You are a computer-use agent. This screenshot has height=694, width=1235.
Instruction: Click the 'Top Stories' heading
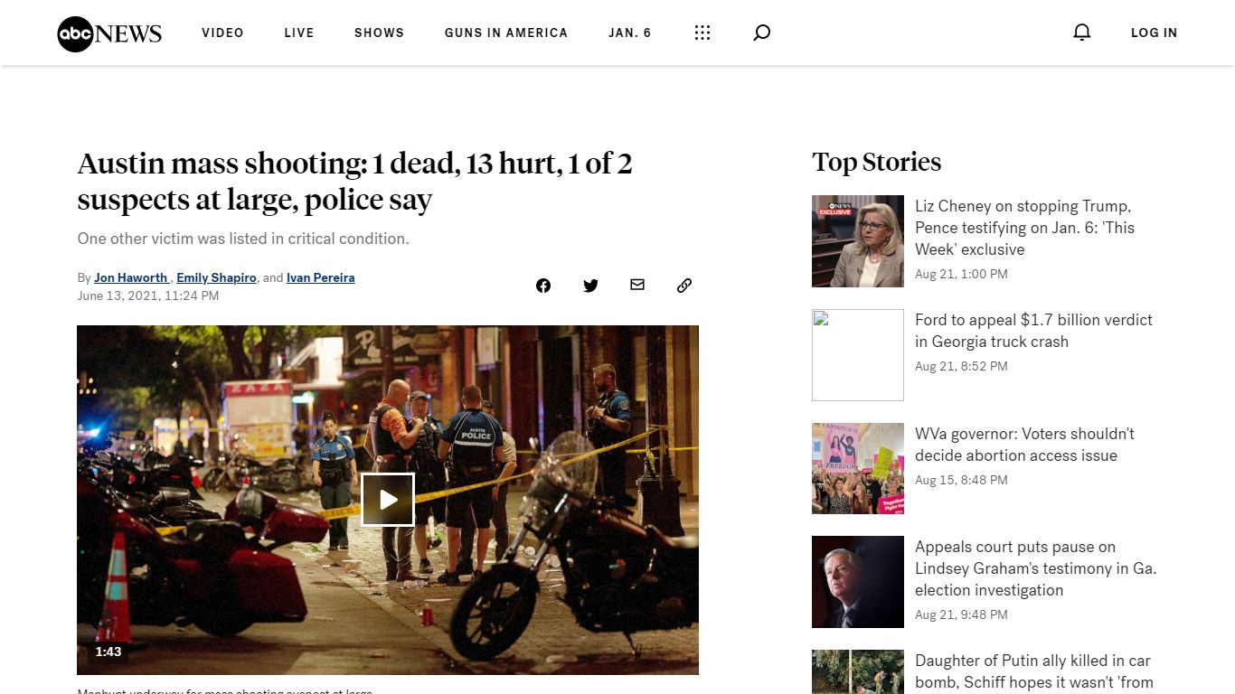click(876, 162)
